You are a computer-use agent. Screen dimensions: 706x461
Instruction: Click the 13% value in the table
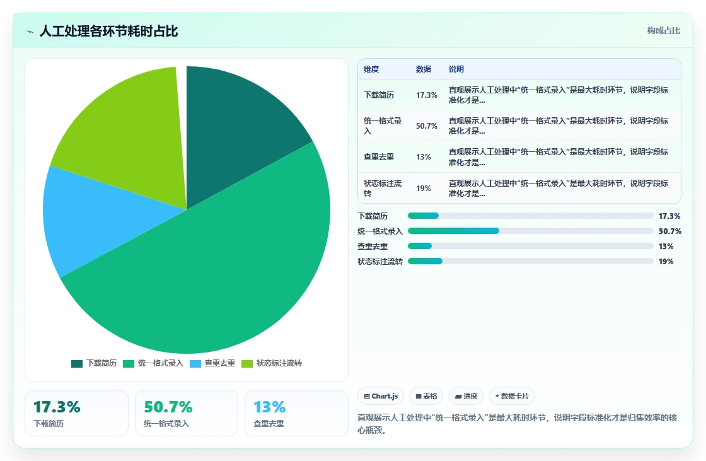(x=423, y=157)
